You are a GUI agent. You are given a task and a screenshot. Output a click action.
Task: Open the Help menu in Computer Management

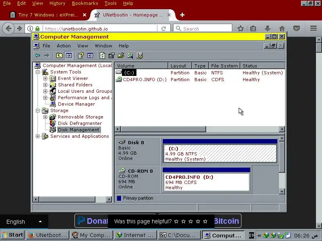coord(124,46)
